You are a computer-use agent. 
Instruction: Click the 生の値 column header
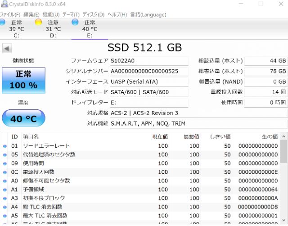click(x=270, y=137)
